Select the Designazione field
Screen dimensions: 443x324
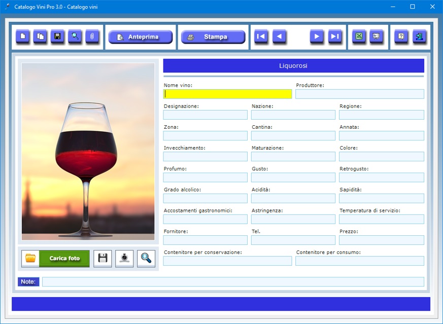pos(206,115)
